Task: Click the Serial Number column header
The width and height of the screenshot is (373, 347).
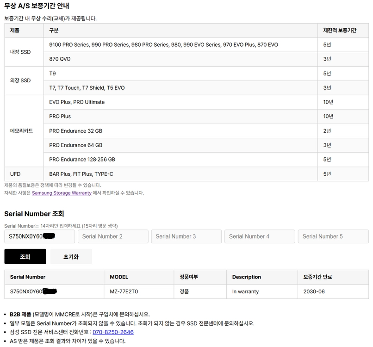Action: point(54,277)
